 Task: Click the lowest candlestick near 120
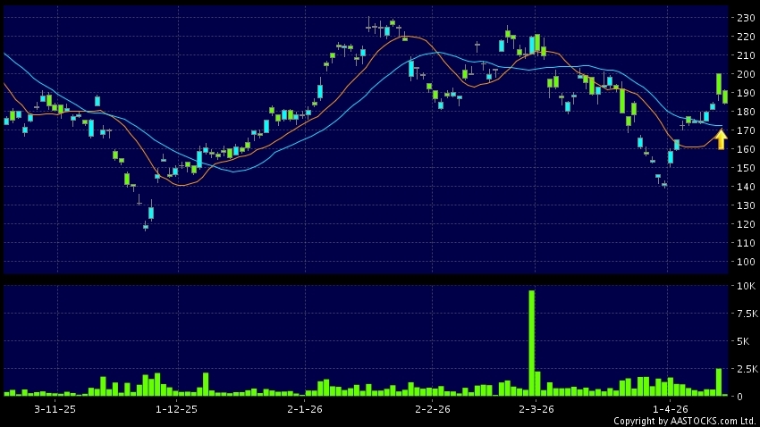[x=145, y=226]
